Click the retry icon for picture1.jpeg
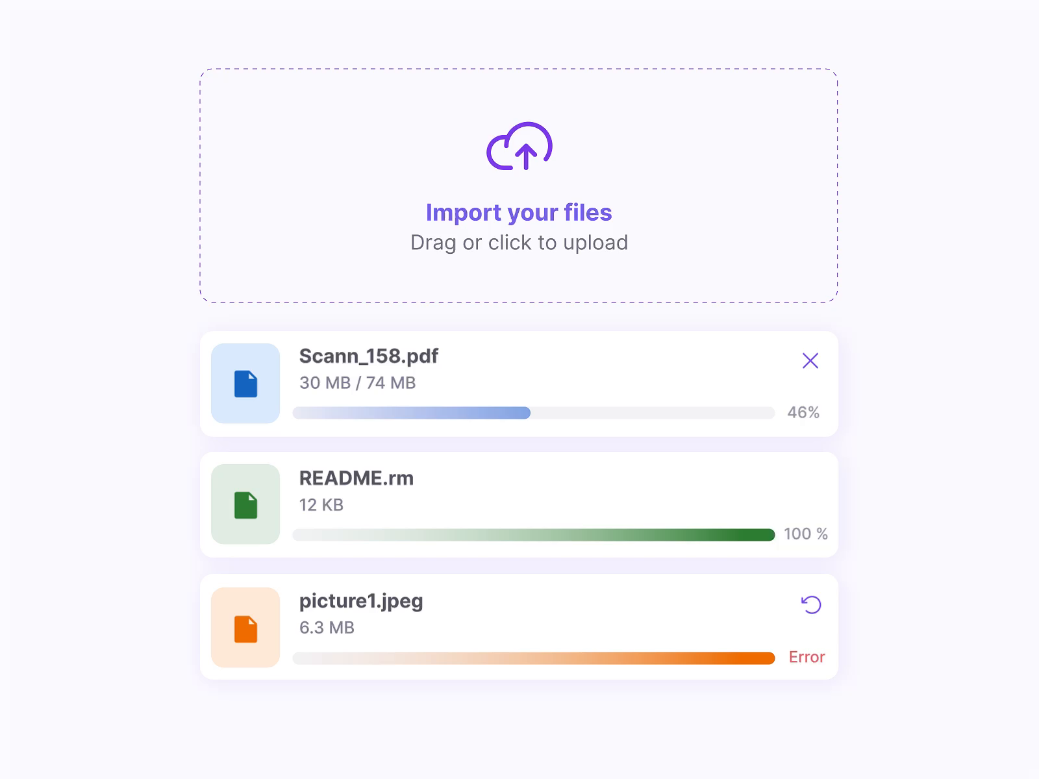Image resolution: width=1039 pixels, height=779 pixels. point(810,604)
